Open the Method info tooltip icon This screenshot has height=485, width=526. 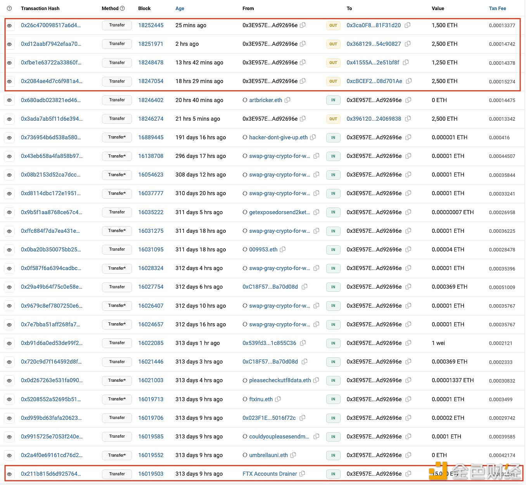click(x=123, y=8)
